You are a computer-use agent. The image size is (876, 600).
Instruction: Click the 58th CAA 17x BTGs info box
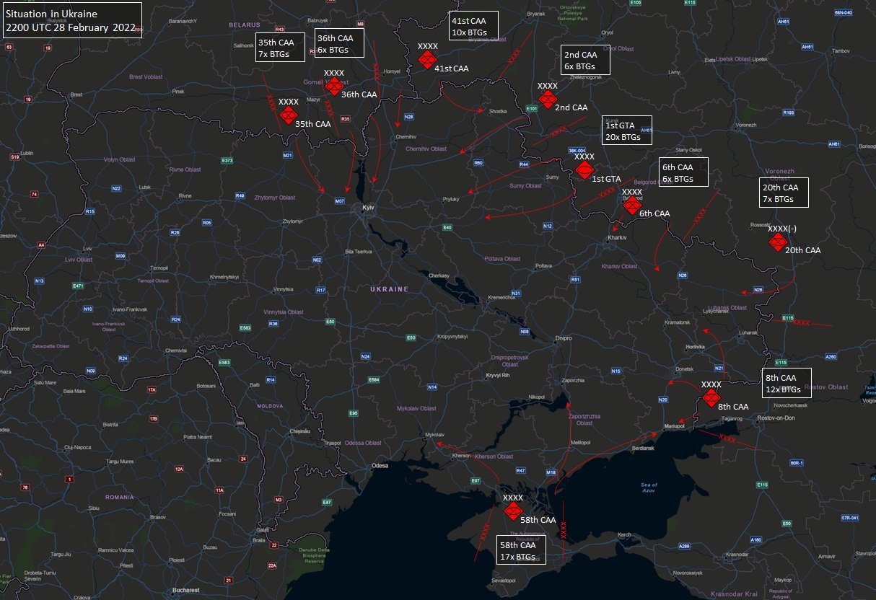pyautogui.click(x=521, y=550)
